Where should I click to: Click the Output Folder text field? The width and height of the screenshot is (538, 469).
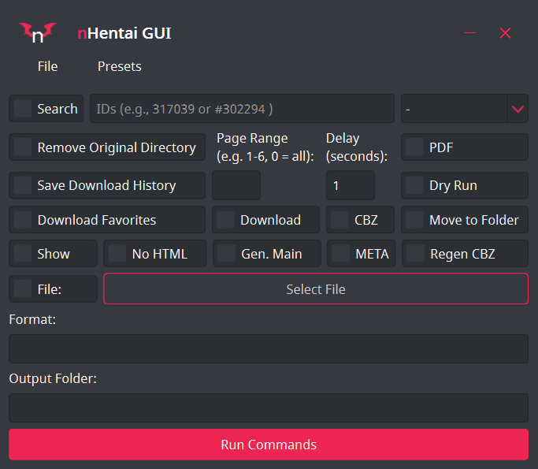click(269, 408)
